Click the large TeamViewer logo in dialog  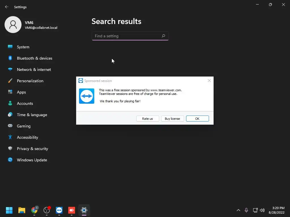tap(87, 96)
